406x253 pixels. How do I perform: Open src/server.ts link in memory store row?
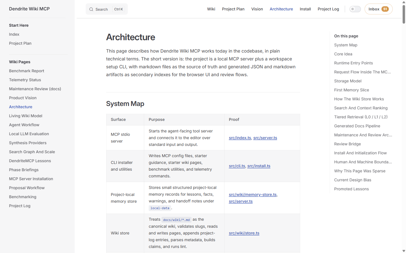coord(241,201)
